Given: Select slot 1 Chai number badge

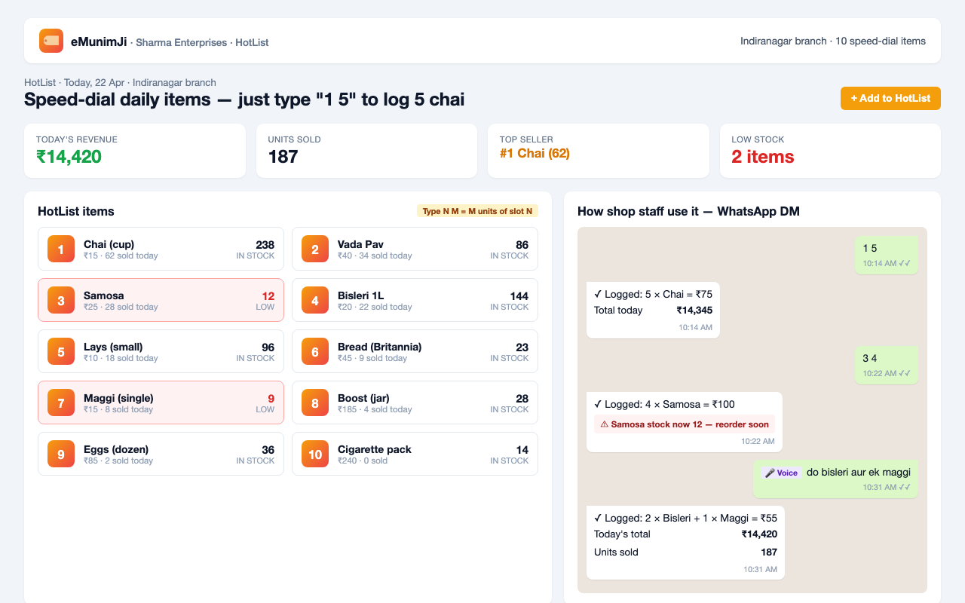Looking at the screenshot, I should [61, 249].
